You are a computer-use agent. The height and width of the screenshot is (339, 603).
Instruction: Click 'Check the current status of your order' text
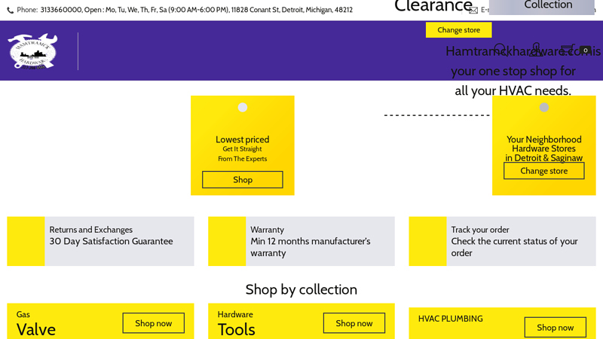[x=514, y=247]
